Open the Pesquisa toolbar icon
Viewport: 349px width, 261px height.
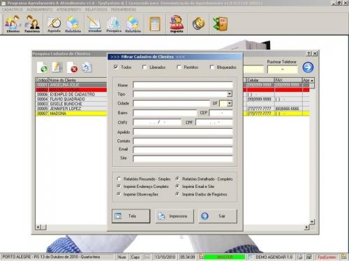pyautogui.click(x=114, y=24)
